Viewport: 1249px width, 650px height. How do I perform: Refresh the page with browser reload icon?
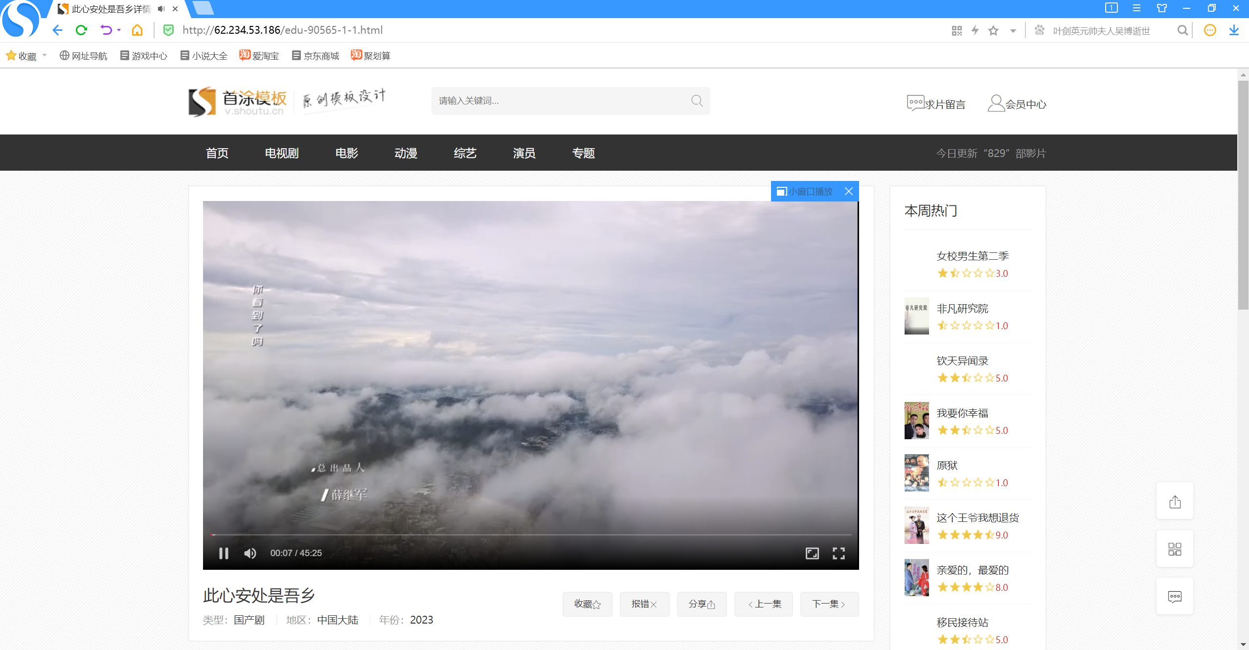(x=81, y=30)
